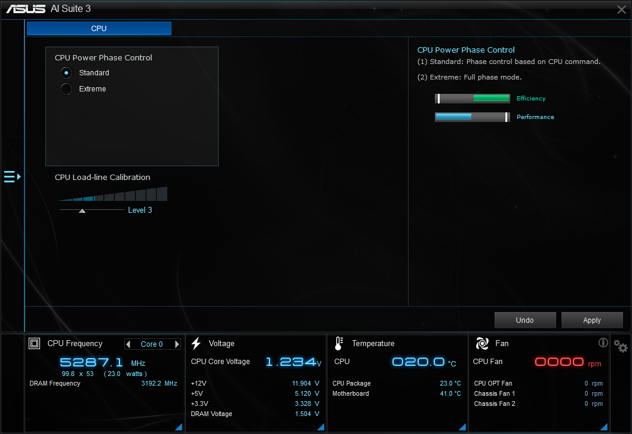Click the Performance indicator bar
The height and width of the screenshot is (434, 632).
(473, 117)
